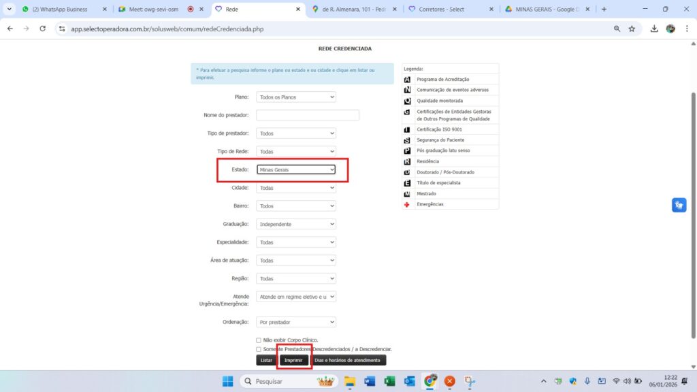Screen dimensions: 697x392
Task: Open Excel from the Windows taskbar
Action: tap(389, 381)
